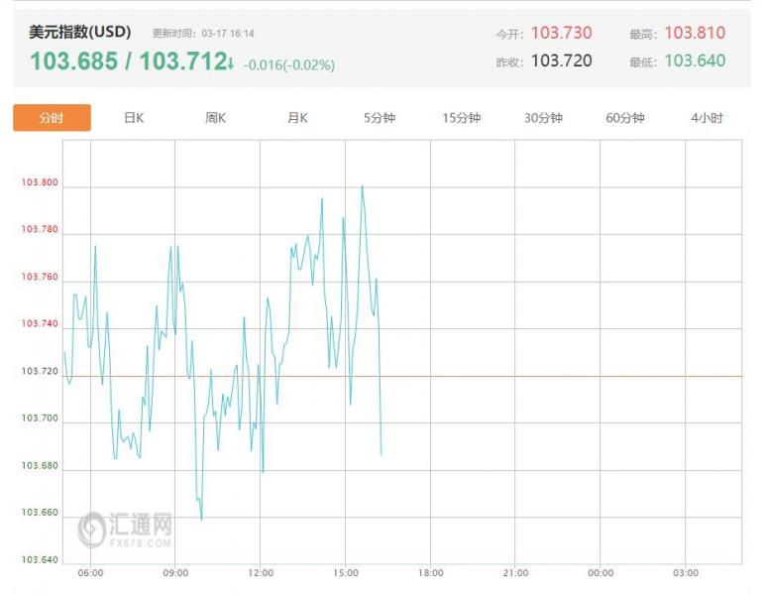The height and width of the screenshot is (595, 767).
Task: Switch to the 4小时 chart tab
Action: 707,118
